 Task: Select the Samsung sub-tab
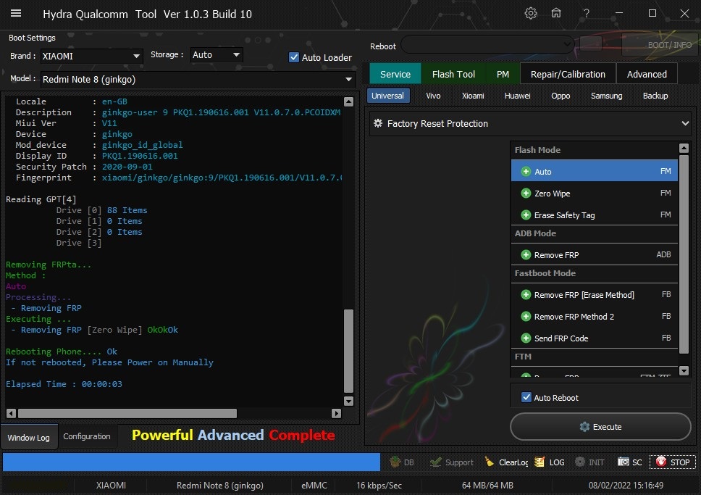pos(607,96)
